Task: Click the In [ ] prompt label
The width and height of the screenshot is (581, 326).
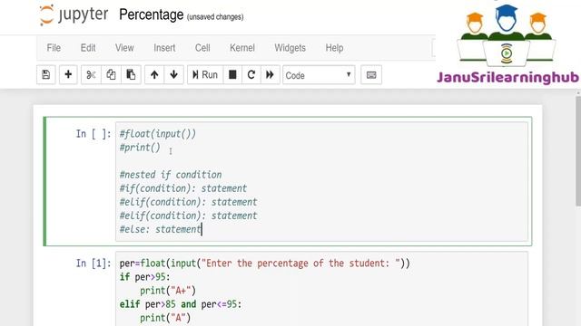Action: [x=94, y=133]
